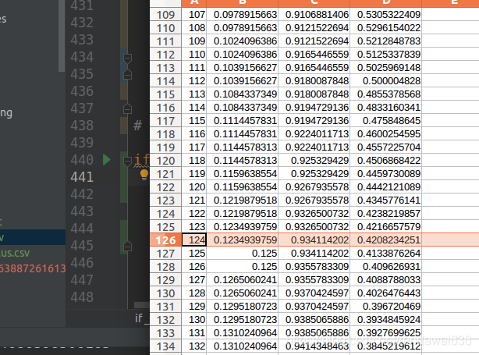
Task: Click the 0.0978915663 cell in row 110
Action: click(243, 28)
